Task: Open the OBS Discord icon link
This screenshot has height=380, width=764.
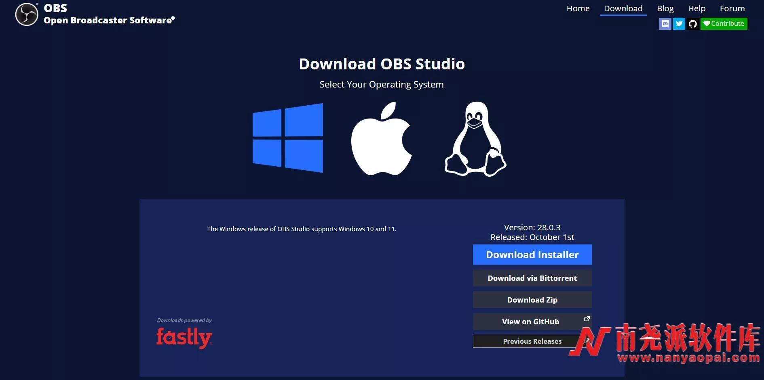Action: tap(665, 24)
